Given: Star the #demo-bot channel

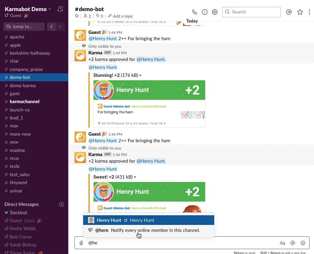Looking at the screenshot, I should [77, 16].
